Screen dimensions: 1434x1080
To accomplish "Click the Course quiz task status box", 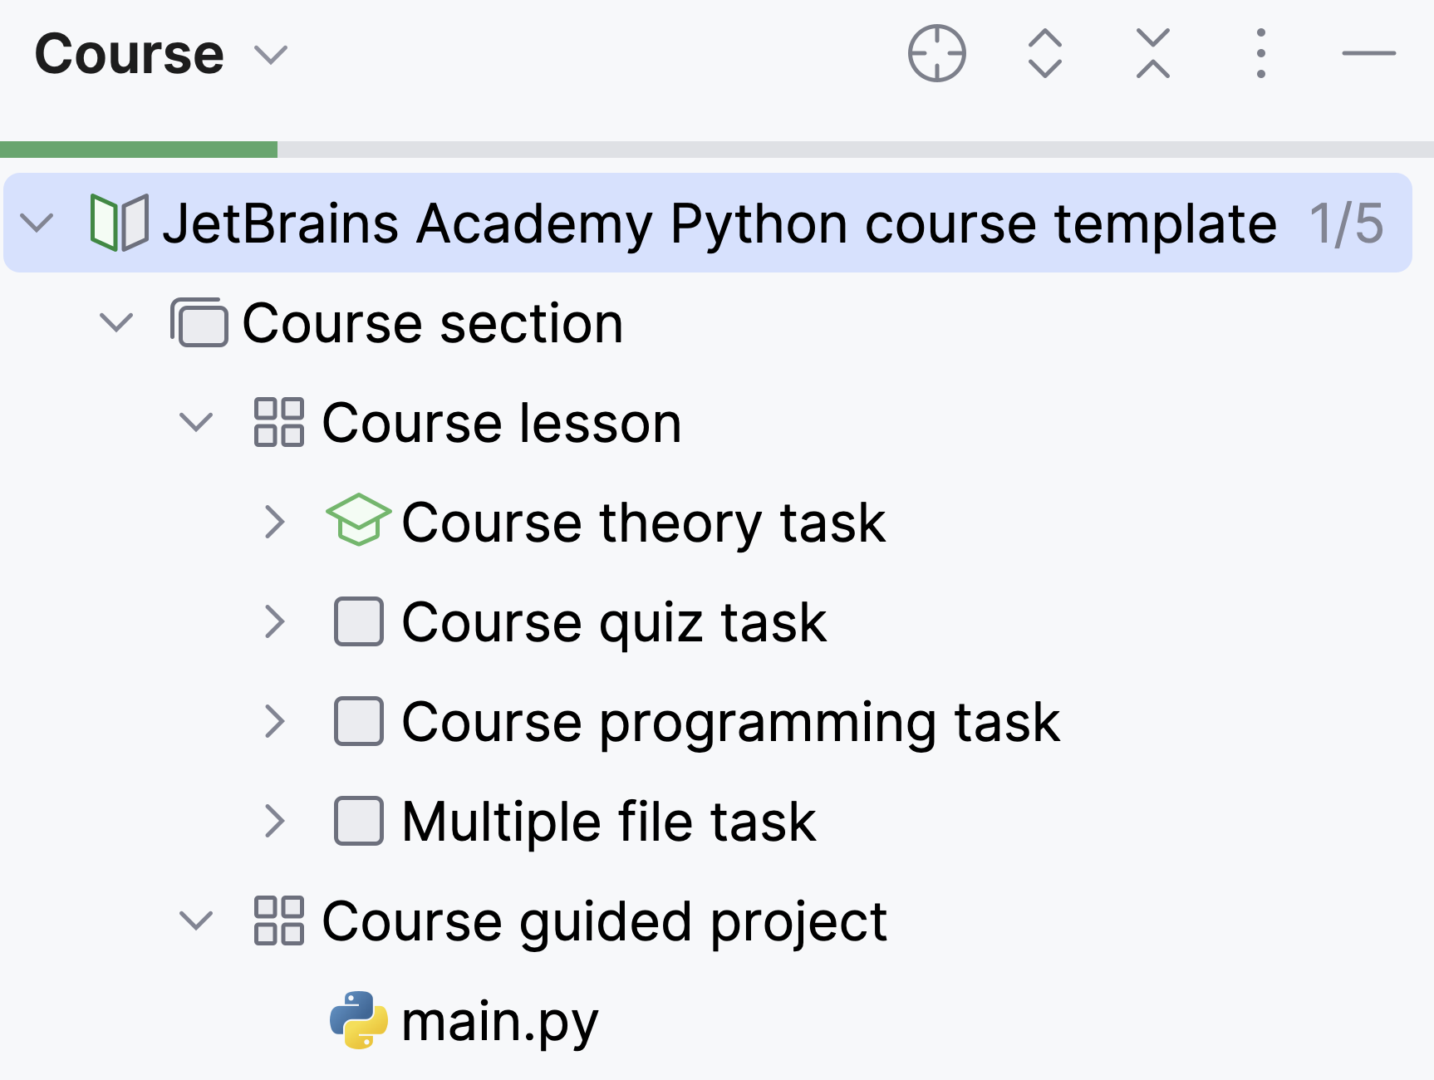I will (359, 621).
